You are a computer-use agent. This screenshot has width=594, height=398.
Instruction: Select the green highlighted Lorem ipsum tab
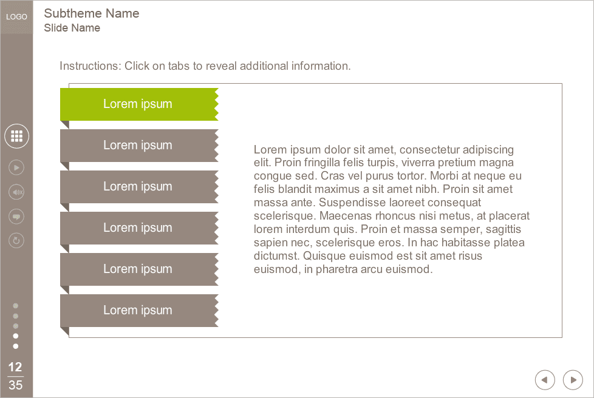(138, 104)
